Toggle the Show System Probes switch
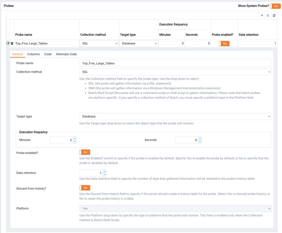The height and width of the screenshot is (233, 282). tap(275, 6)
